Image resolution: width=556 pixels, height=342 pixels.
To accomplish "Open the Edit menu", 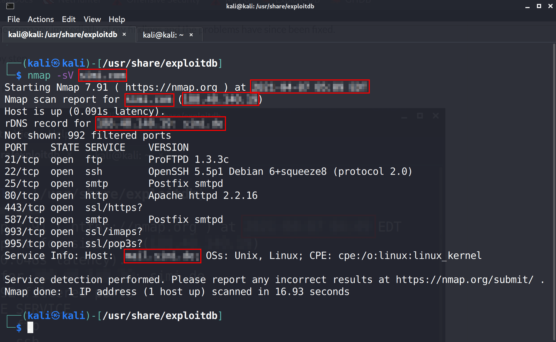I will coord(69,19).
